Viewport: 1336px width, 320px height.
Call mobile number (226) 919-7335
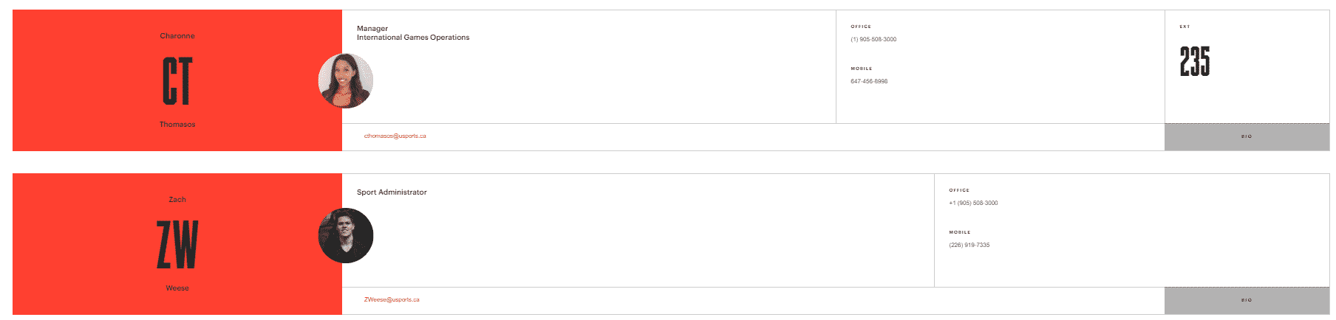[x=969, y=246]
